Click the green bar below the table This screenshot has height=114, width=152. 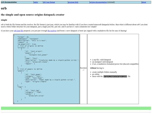pos(76,108)
